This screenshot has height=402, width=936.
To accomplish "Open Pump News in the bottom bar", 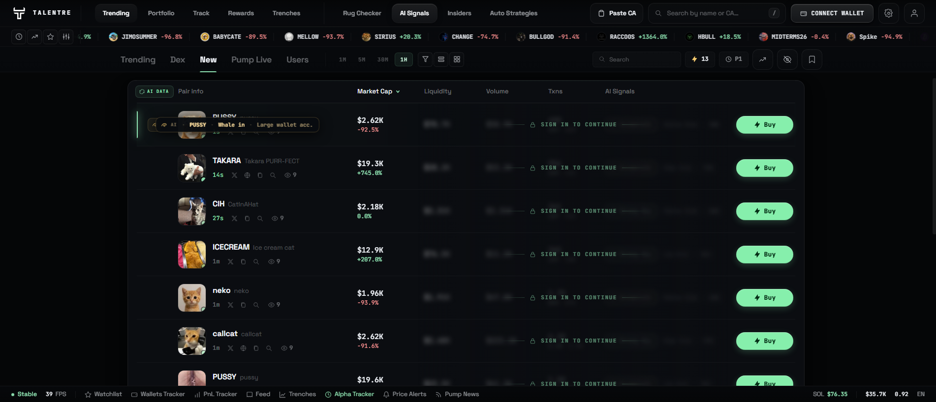I will coord(457,394).
